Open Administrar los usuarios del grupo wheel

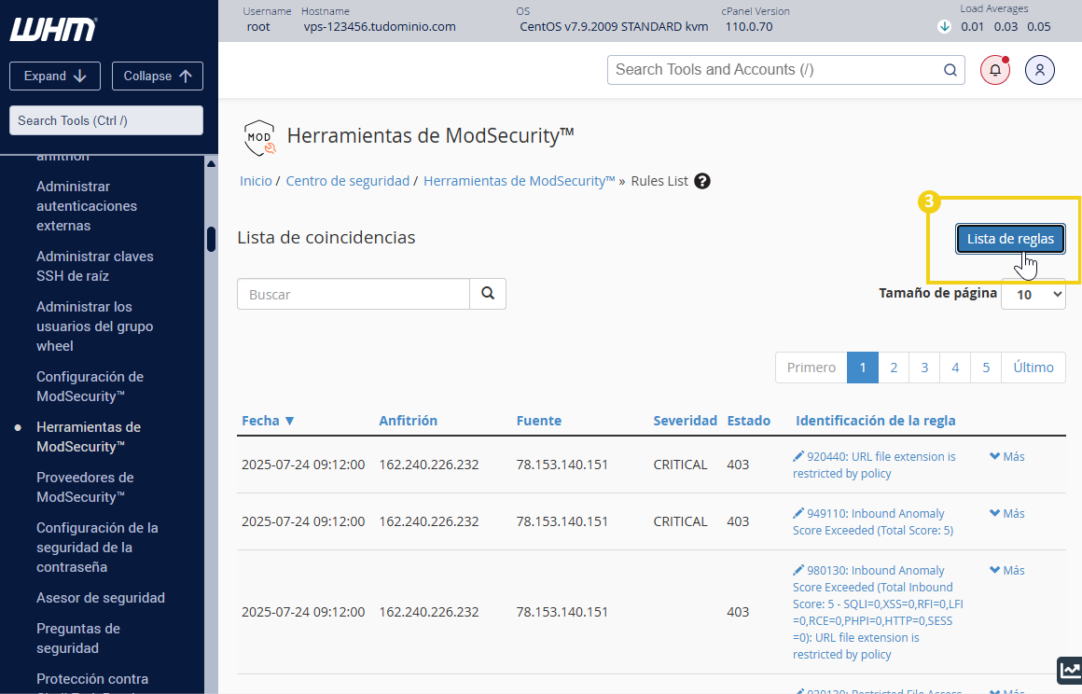[94, 326]
